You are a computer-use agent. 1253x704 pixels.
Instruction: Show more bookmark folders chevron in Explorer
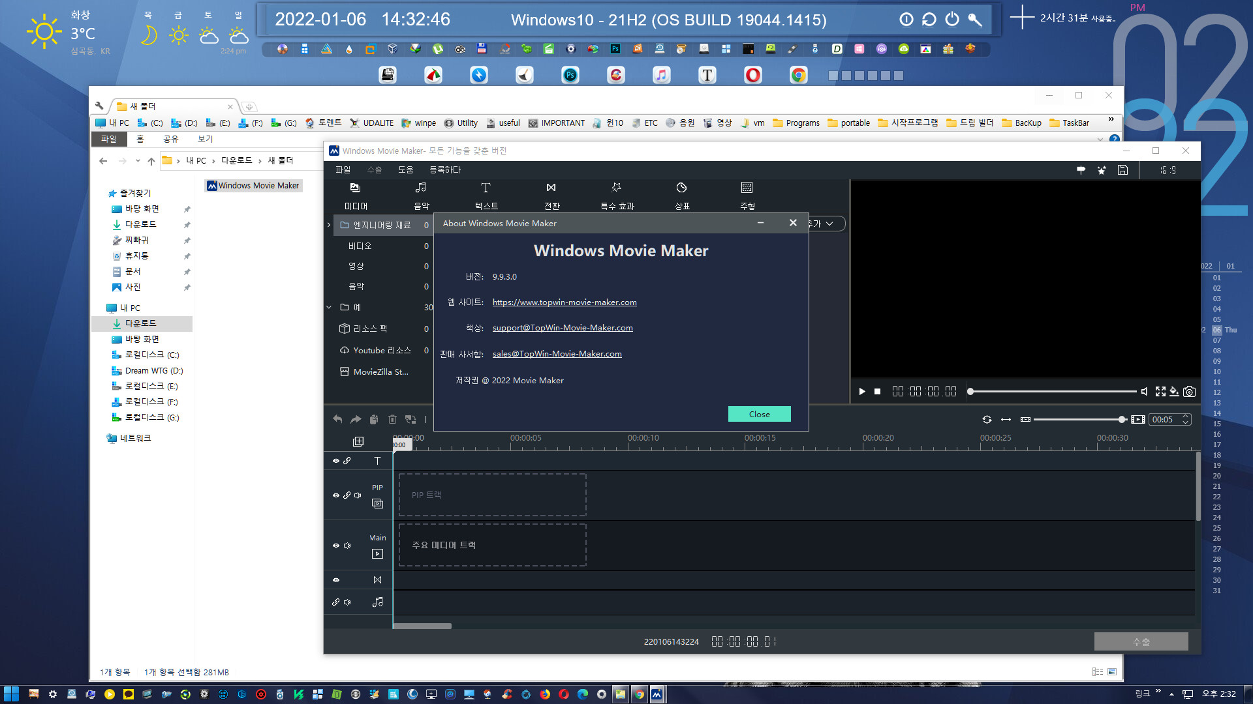[x=1111, y=119]
